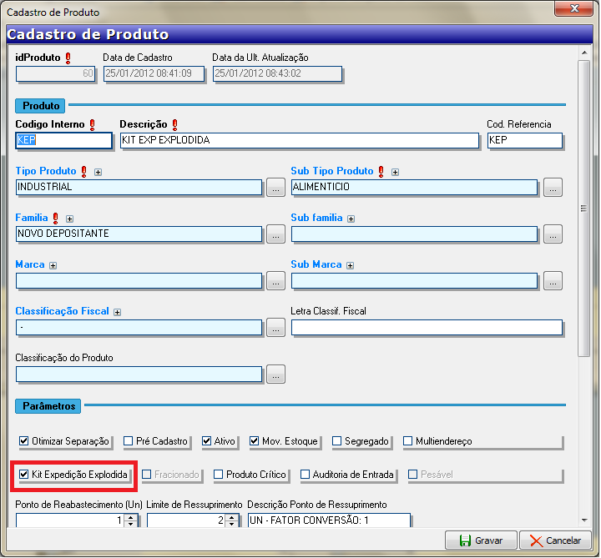Click the plus icon beside Sub familia
Viewport: 601px width, 558px height.
(x=351, y=219)
